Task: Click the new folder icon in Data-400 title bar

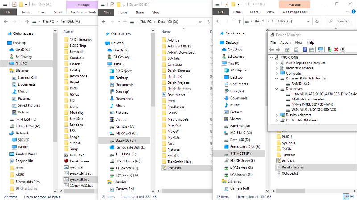Action: click(119, 4)
